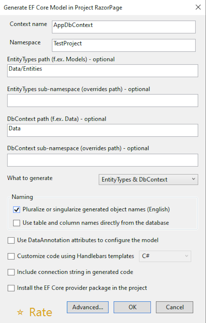
Task: Click the EntityTypes sub-namespace field
Action: [102, 101]
